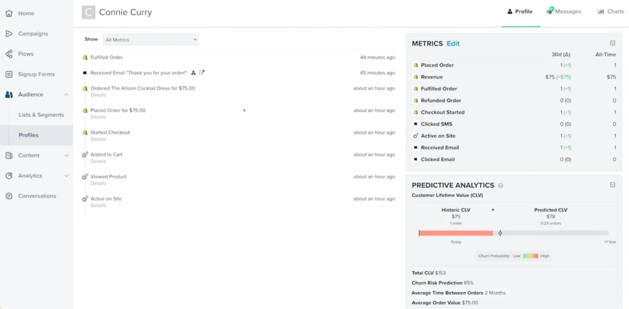Click the Conversations chat icon
Image resolution: width=629 pixels, height=309 pixels.
tap(9, 196)
